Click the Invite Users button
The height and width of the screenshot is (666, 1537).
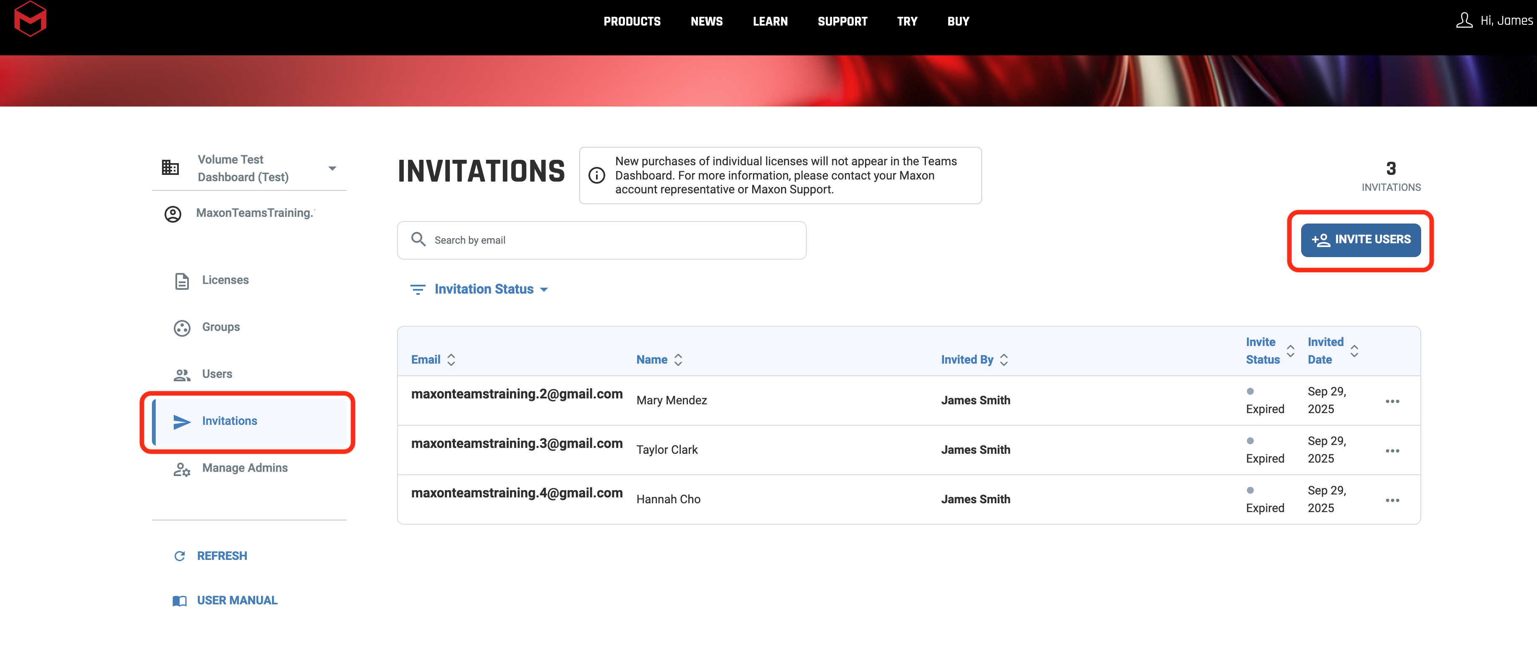tap(1360, 240)
